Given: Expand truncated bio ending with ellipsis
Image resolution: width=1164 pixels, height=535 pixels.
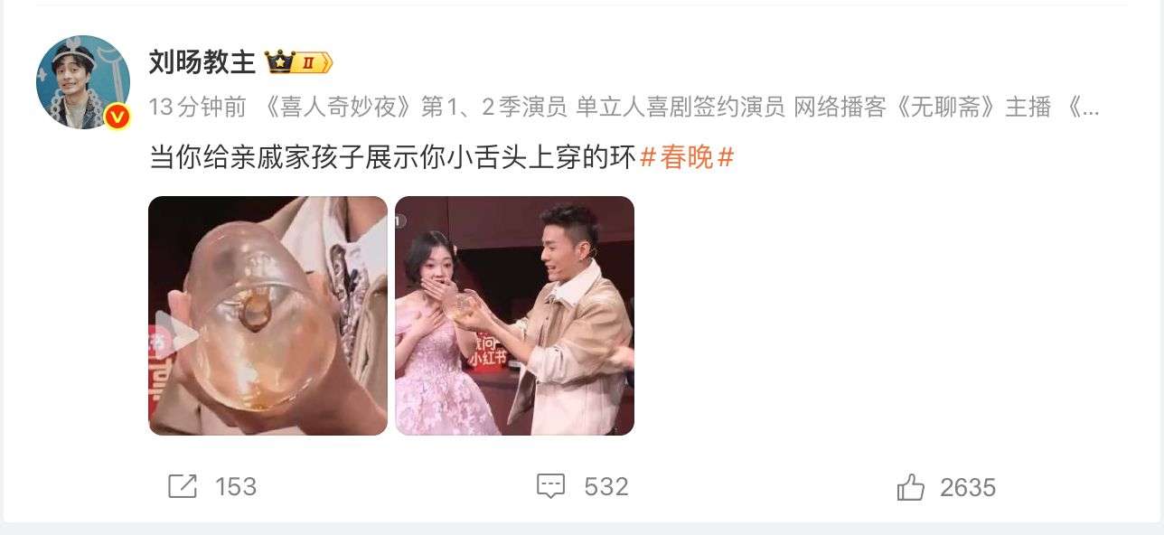Looking at the screenshot, I should click(x=1084, y=108).
